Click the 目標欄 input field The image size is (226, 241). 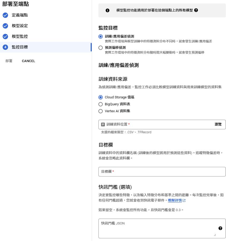[x=162, y=172]
